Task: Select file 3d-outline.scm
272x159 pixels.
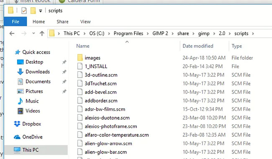Action: pos(101,75)
